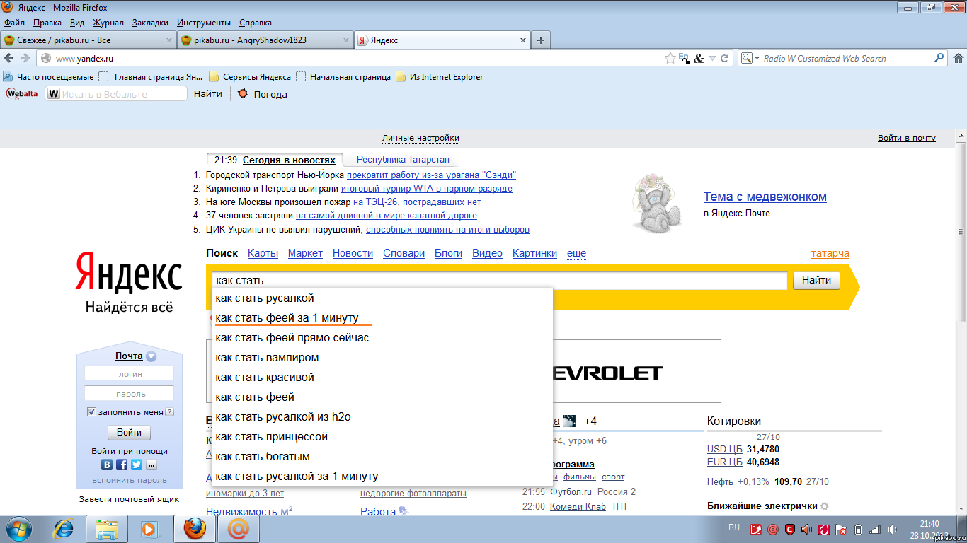Open 'Войти в почту' link

click(x=907, y=138)
